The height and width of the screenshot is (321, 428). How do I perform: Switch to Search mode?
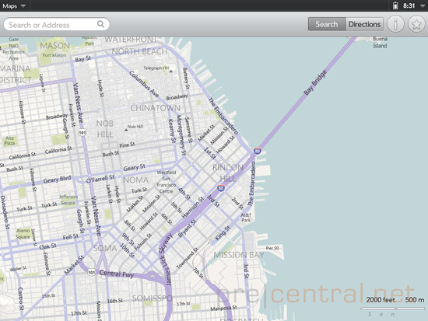327,24
